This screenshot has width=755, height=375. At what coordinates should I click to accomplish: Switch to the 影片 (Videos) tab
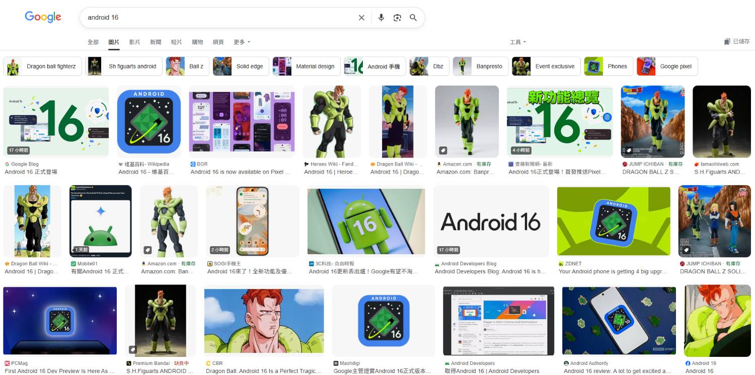tap(134, 42)
